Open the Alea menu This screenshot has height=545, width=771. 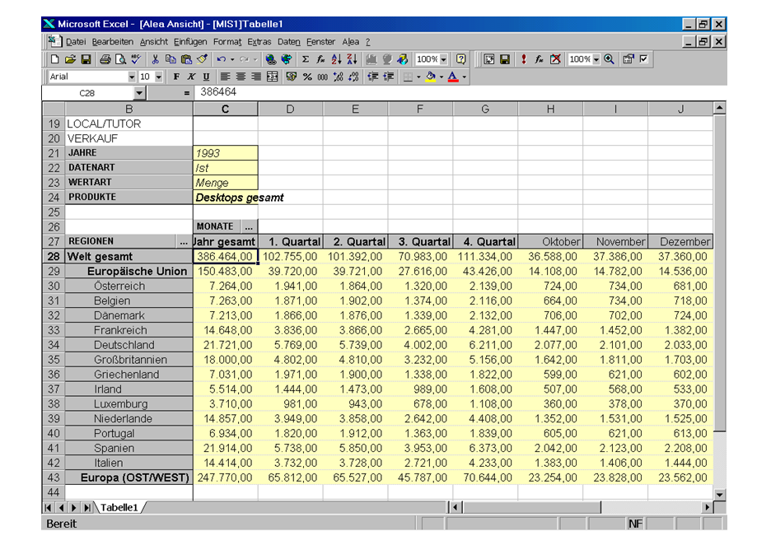[x=351, y=41]
